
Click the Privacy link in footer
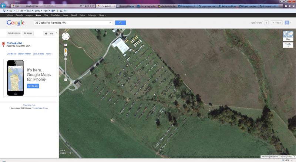(46, 108)
